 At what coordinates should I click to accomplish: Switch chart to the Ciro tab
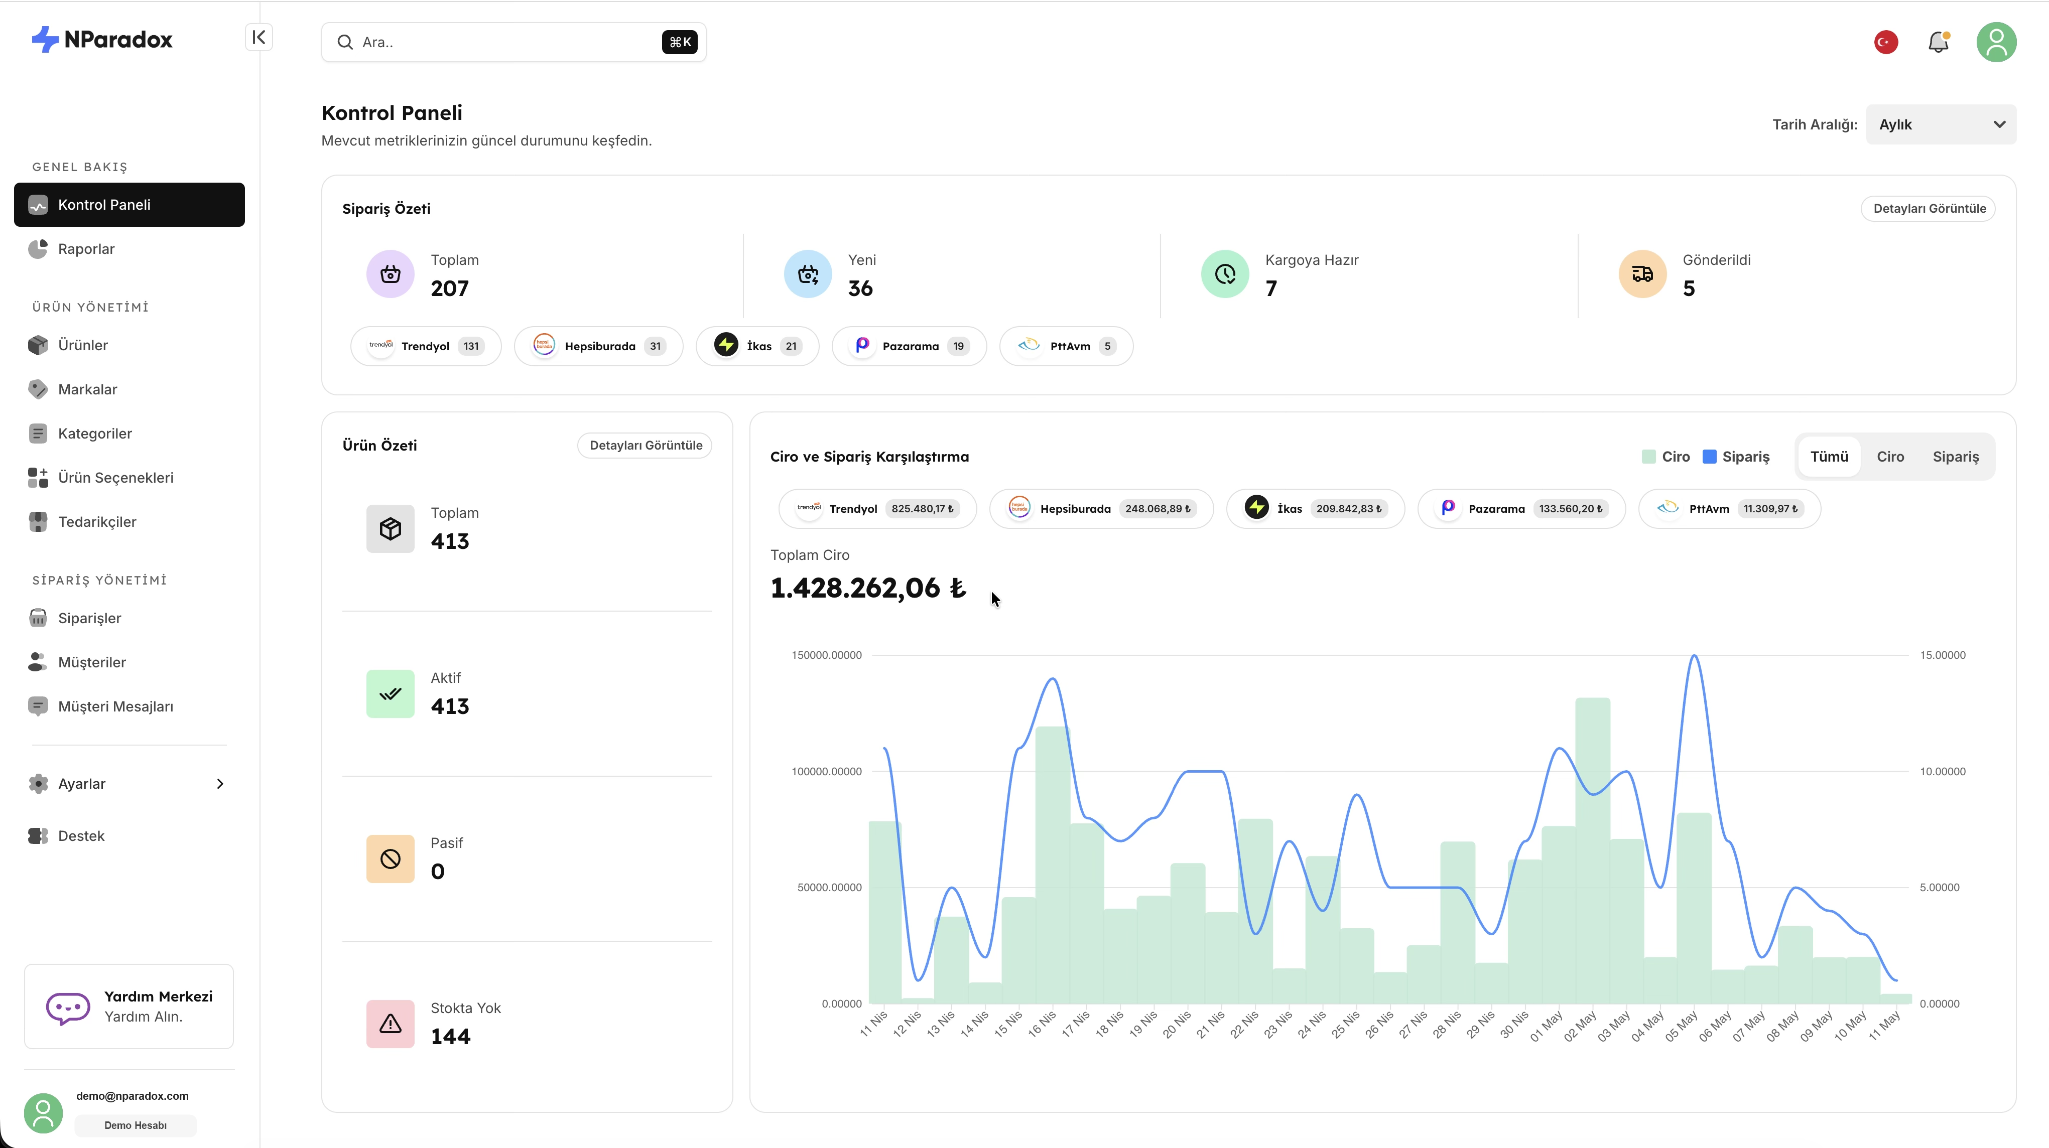click(x=1890, y=456)
